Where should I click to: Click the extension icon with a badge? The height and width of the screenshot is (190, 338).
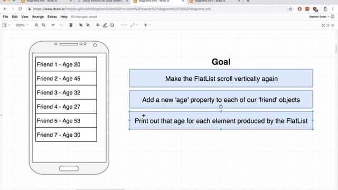(316, 9)
